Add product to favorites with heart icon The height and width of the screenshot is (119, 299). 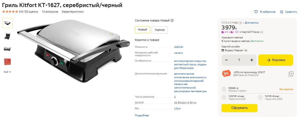tap(256, 12)
